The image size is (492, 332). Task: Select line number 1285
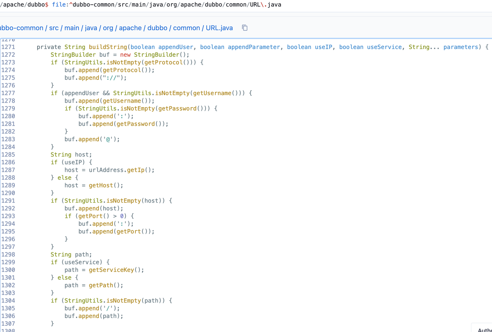tap(8, 154)
